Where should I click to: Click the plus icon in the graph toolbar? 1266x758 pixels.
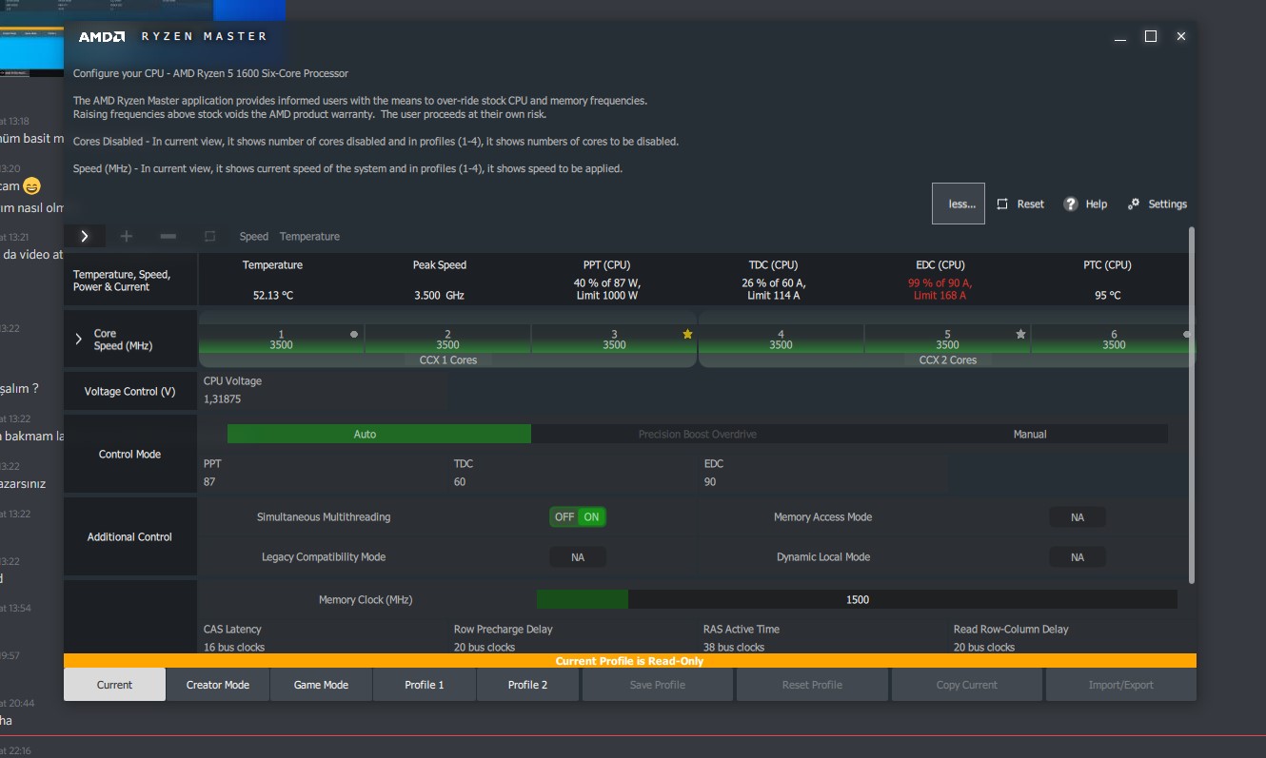pyautogui.click(x=127, y=236)
